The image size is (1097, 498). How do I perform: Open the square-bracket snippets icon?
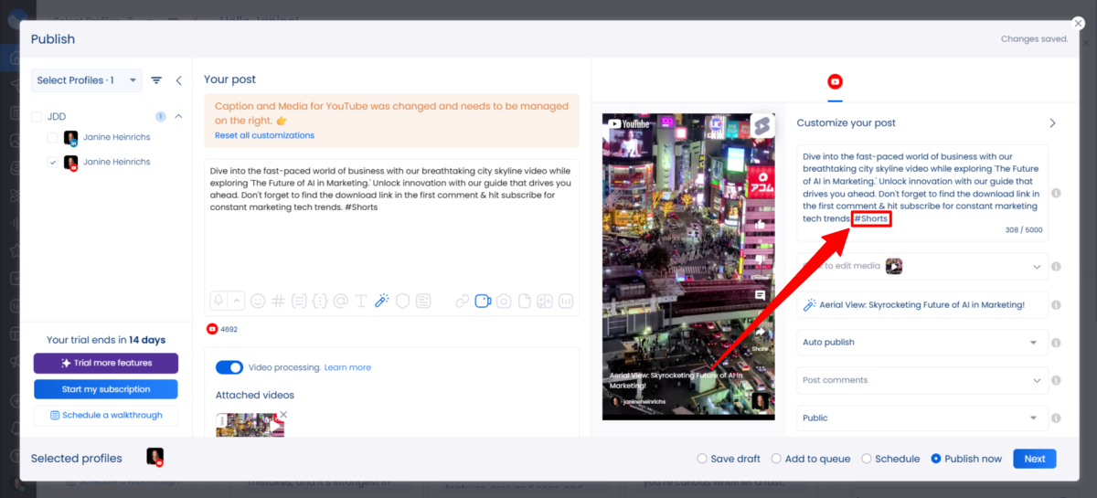coord(300,301)
